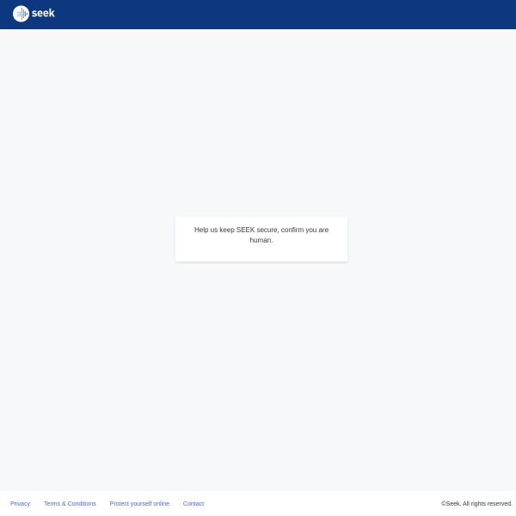Click the word 'SEEK' inside the verification message
The height and width of the screenshot is (516, 516).
click(x=245, y=230)
